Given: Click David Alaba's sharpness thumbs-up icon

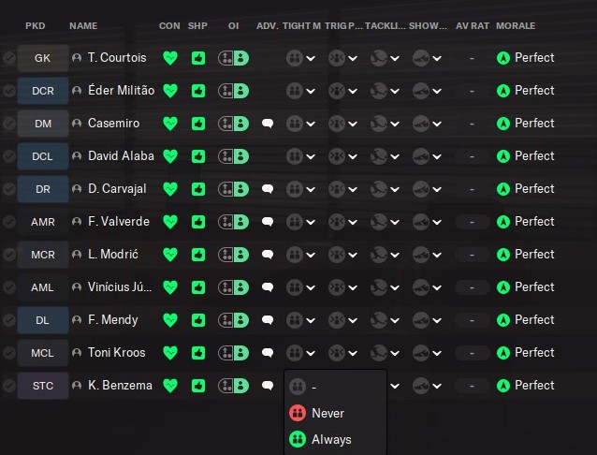Looking at the screenshot, I should (198, 156).
